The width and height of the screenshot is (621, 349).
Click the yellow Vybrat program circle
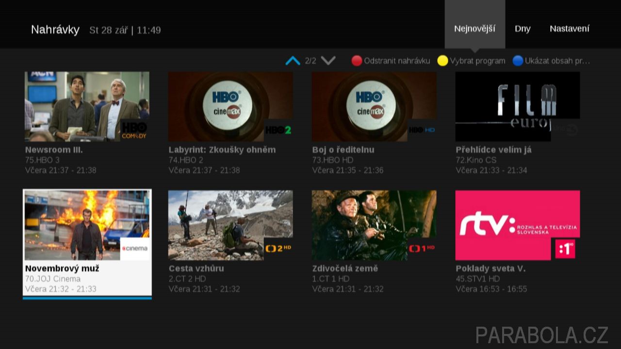(442, 61)
